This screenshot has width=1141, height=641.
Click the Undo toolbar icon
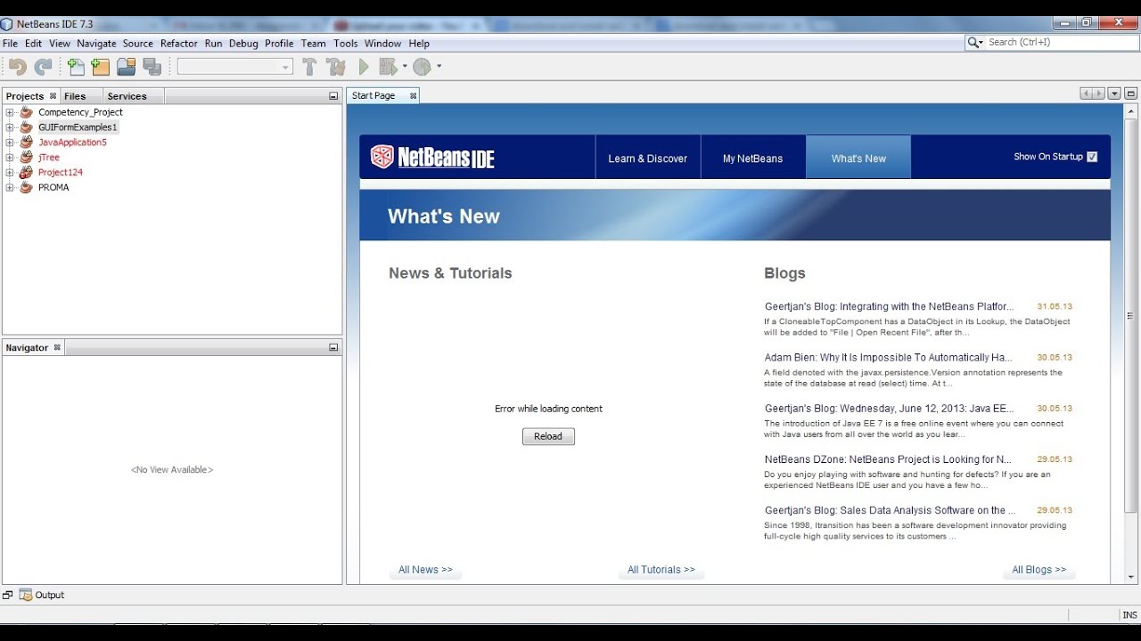point(17,67)
